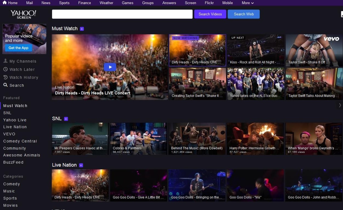The height and width of the screenshot is (210, 343).
Task: Select SNL in the Featured list
Action: 7,113
